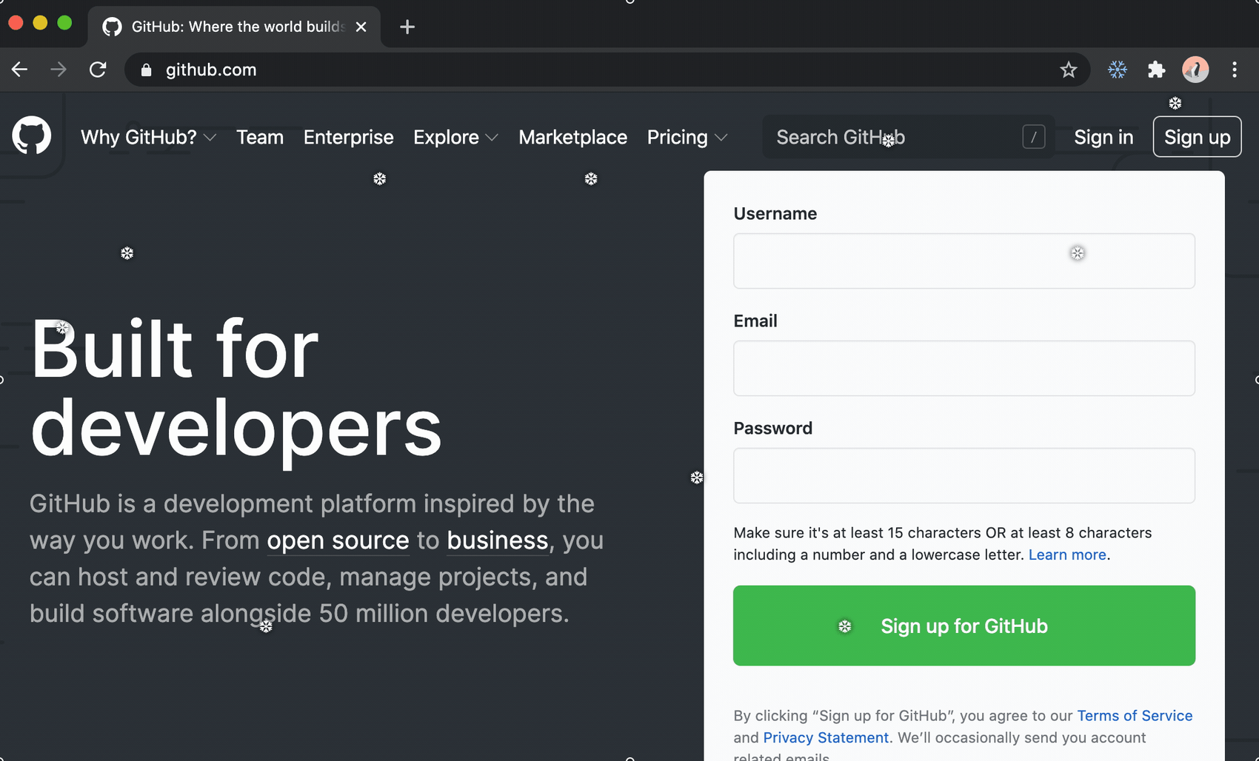Open the Marketplace menu item
The height and width of the screenshot is (761, 1259).
tap(572, 137)
